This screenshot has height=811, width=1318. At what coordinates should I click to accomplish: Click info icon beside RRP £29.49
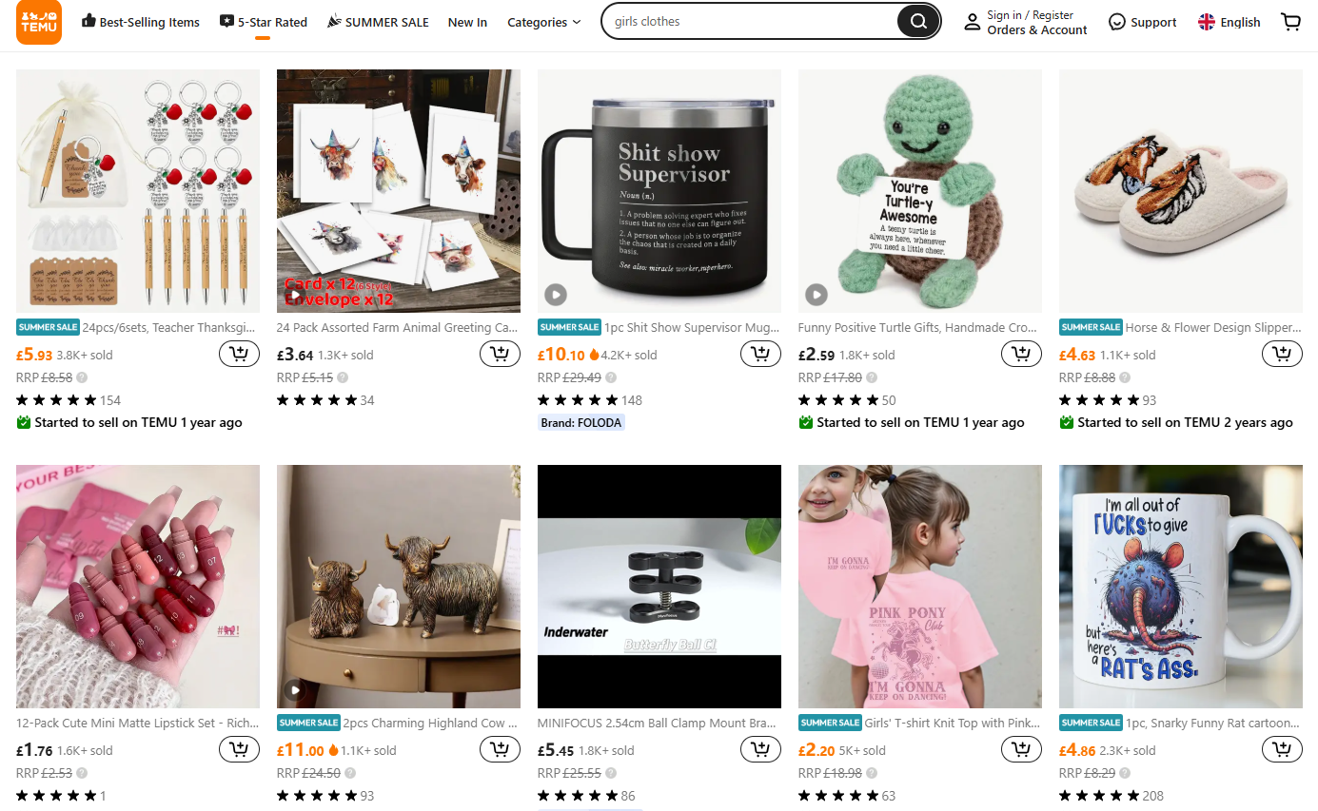(x=610, y=377)
